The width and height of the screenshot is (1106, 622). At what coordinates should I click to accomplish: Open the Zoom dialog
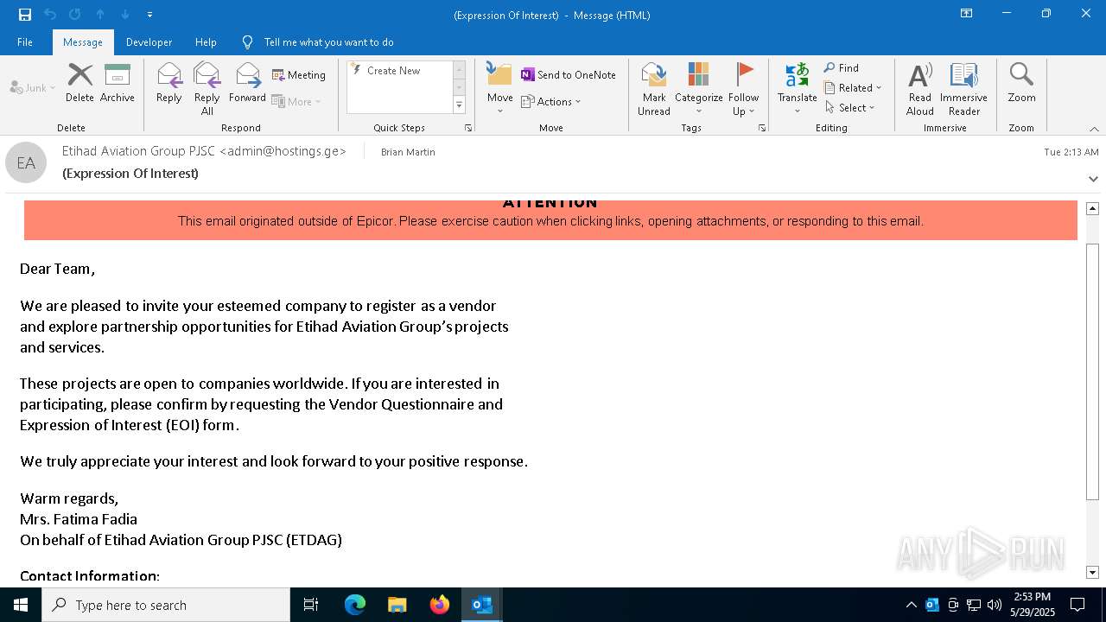click(1021, 83)
